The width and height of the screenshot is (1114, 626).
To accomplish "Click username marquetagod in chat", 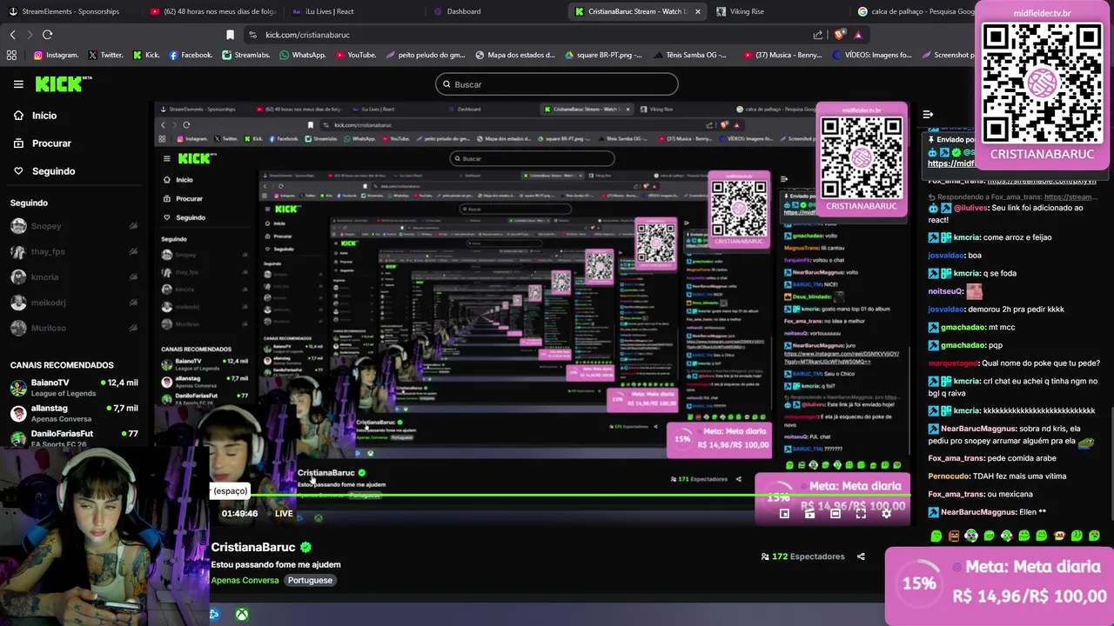I will tap(953, 363).
